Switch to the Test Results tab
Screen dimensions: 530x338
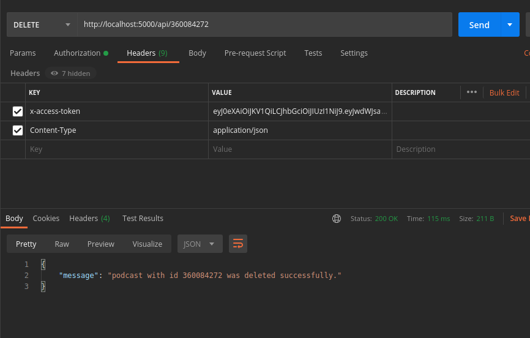(143, 219)
